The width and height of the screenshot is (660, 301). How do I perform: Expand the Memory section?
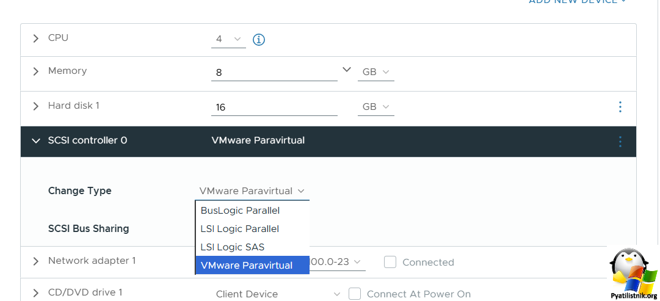[36, 71]
